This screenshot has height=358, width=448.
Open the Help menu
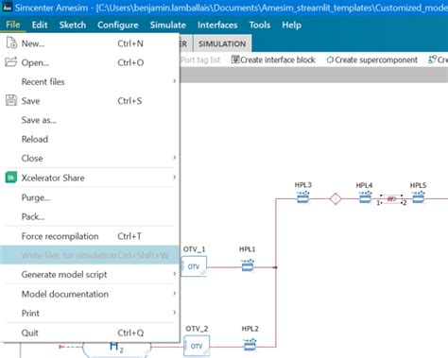(291, 25)
